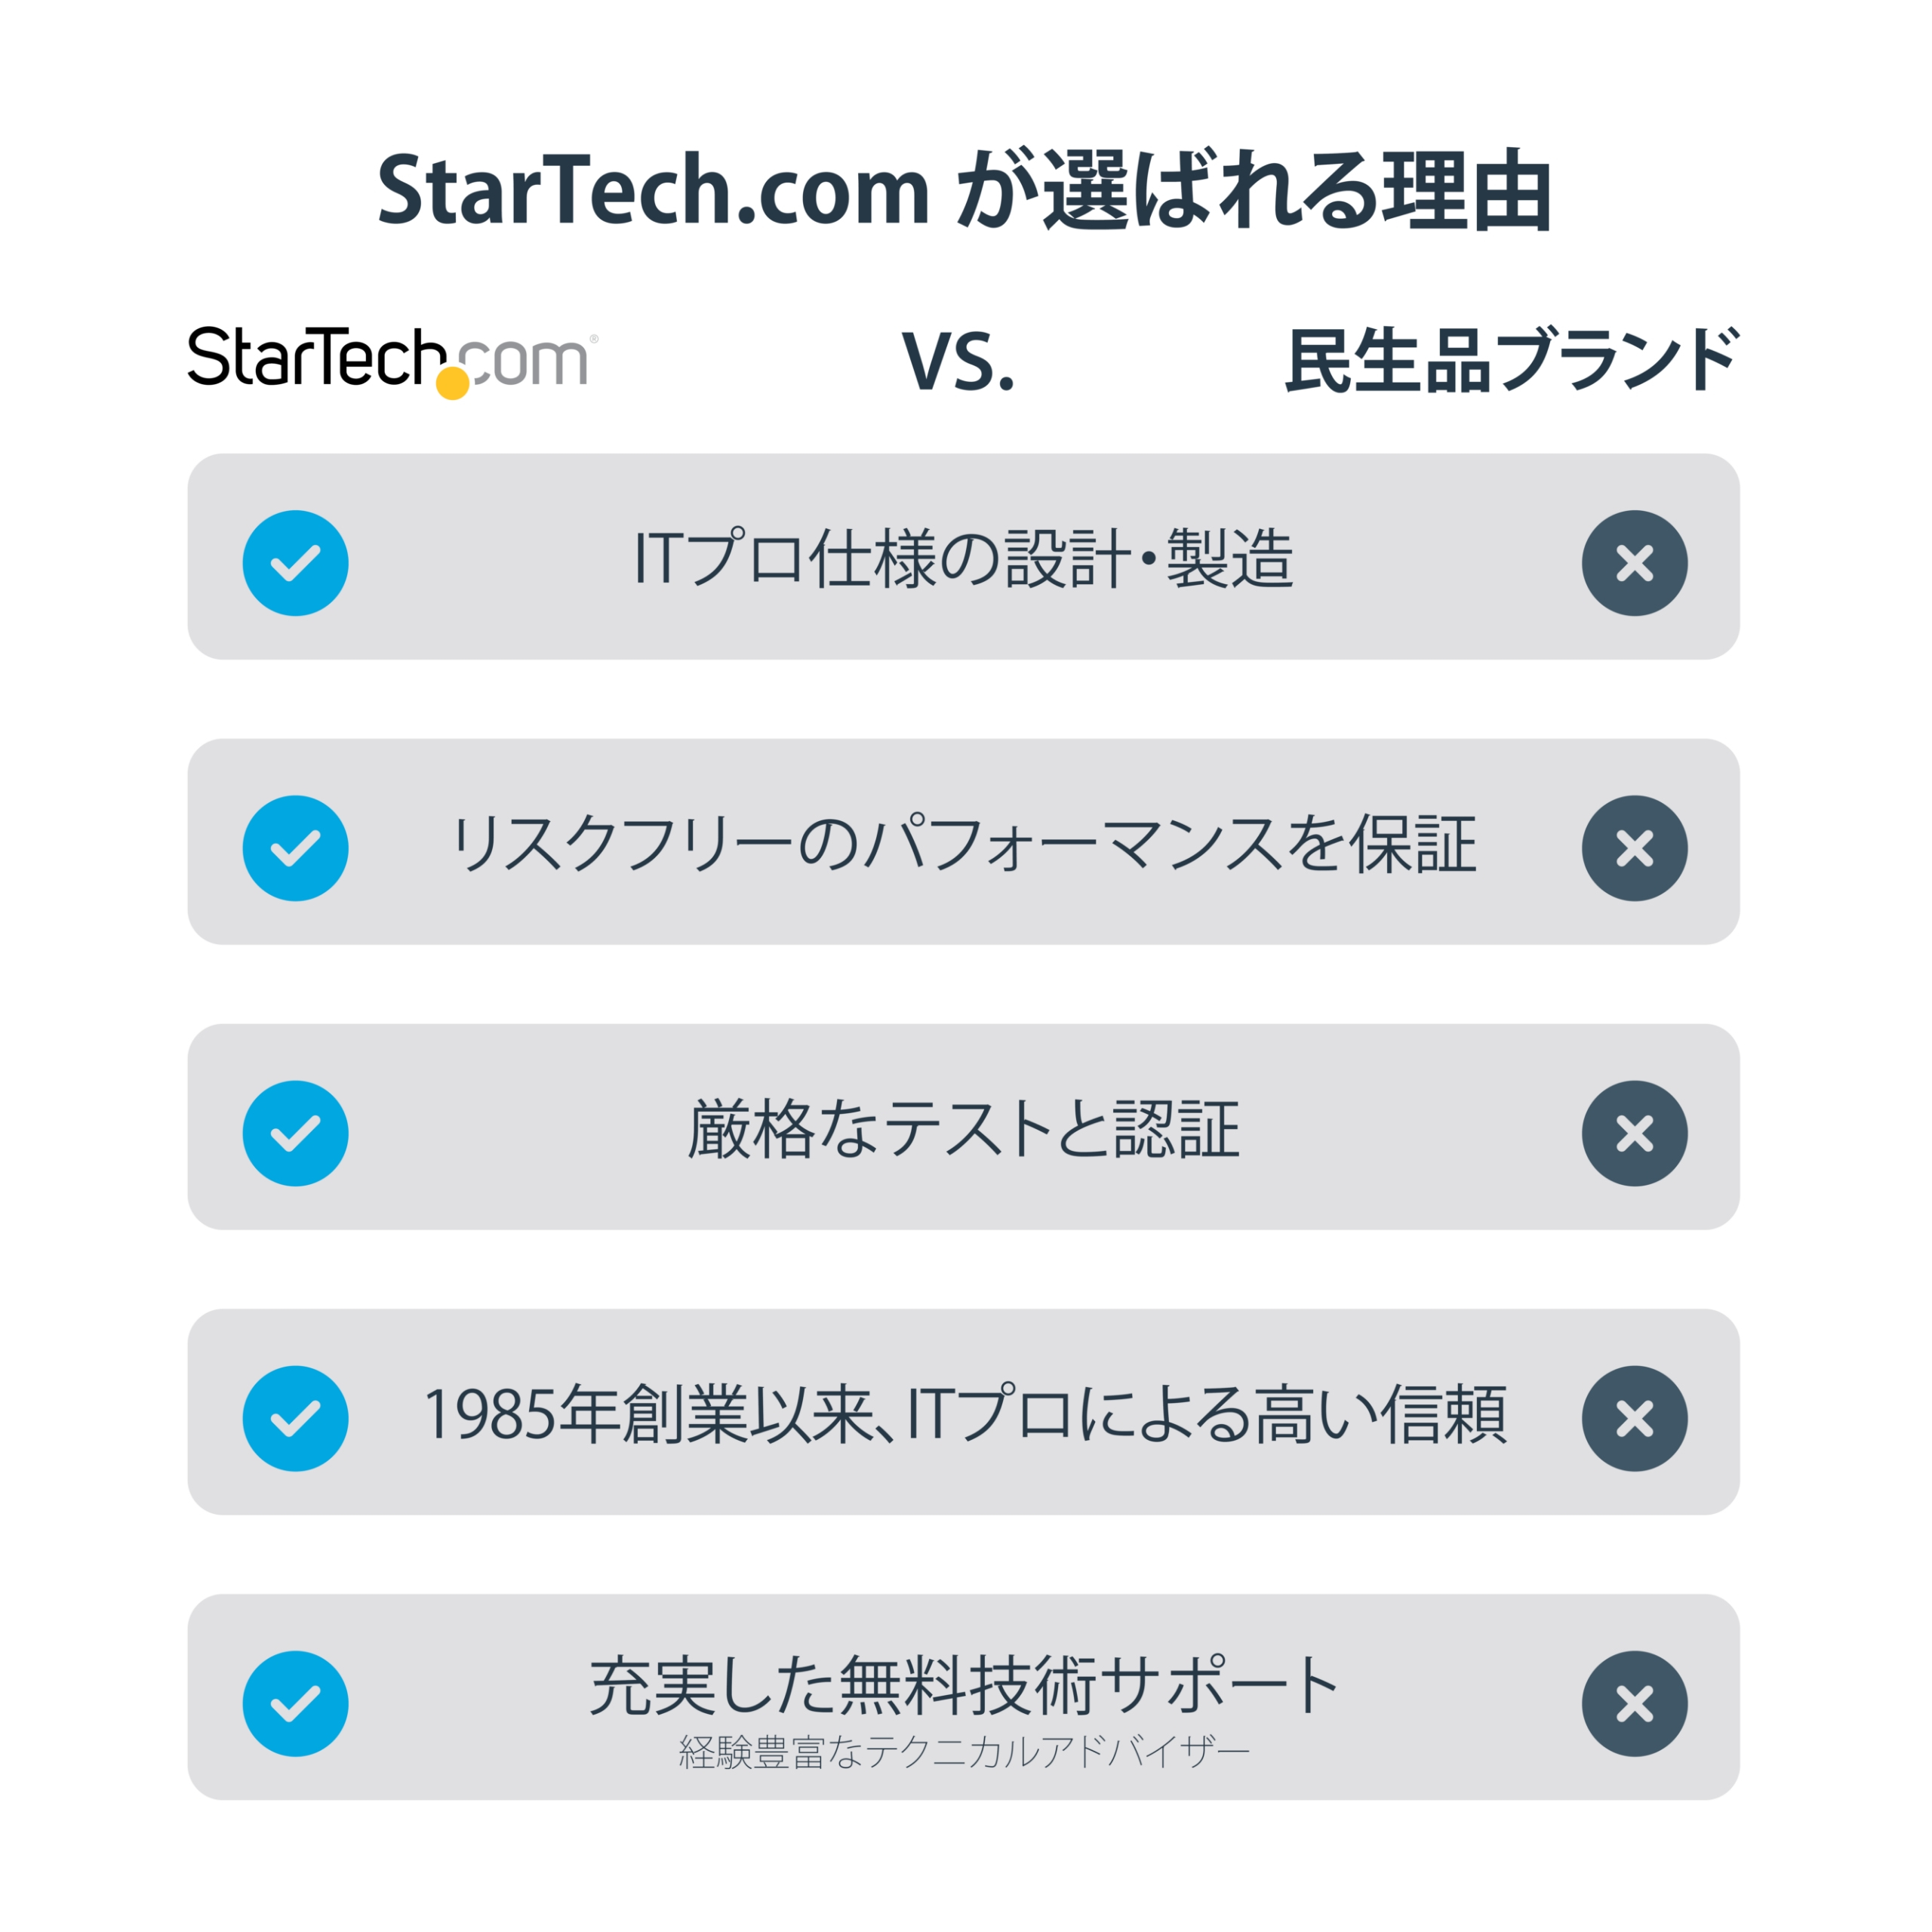This screenshot has width=1932, height=1932.
Task: Click X icon in 厳格なテストと認証 row
Action: click(1634, 1133)
